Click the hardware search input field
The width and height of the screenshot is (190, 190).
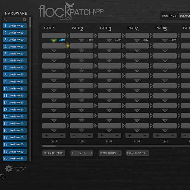coord(15,19)
